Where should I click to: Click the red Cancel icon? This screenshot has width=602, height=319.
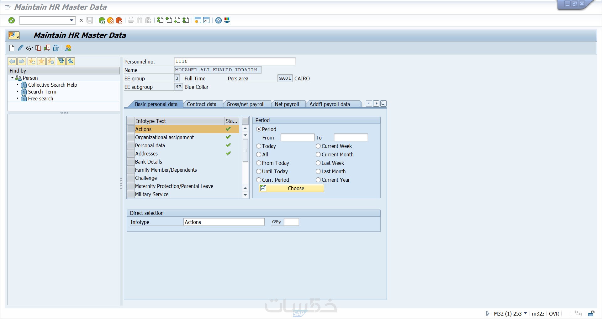[119, 20]
